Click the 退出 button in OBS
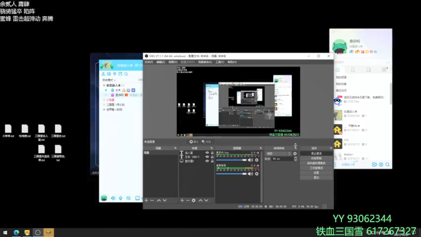This screenshot has width=421, height=237. tap(316, 177)
